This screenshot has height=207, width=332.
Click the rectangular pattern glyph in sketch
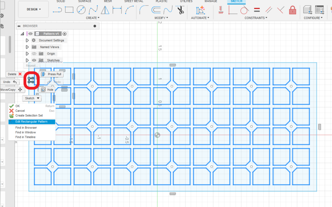(x=31, y=80)
